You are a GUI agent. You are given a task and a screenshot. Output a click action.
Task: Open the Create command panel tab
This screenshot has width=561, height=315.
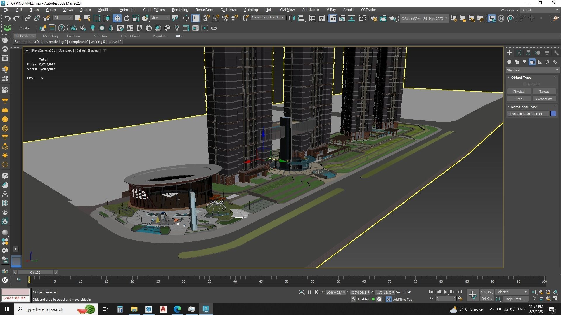point(510,52)
